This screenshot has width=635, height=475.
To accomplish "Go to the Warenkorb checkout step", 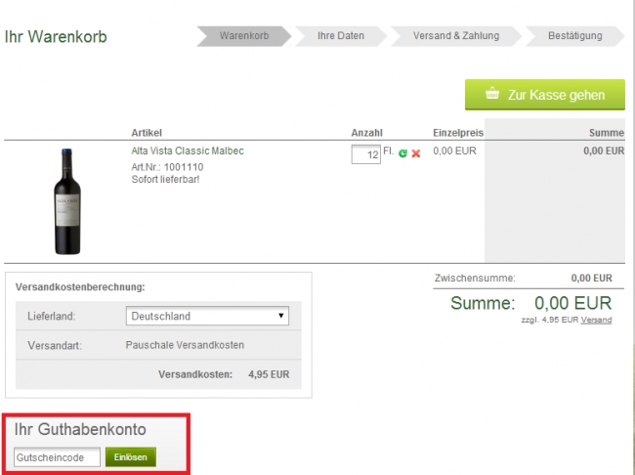I will 243,36.
